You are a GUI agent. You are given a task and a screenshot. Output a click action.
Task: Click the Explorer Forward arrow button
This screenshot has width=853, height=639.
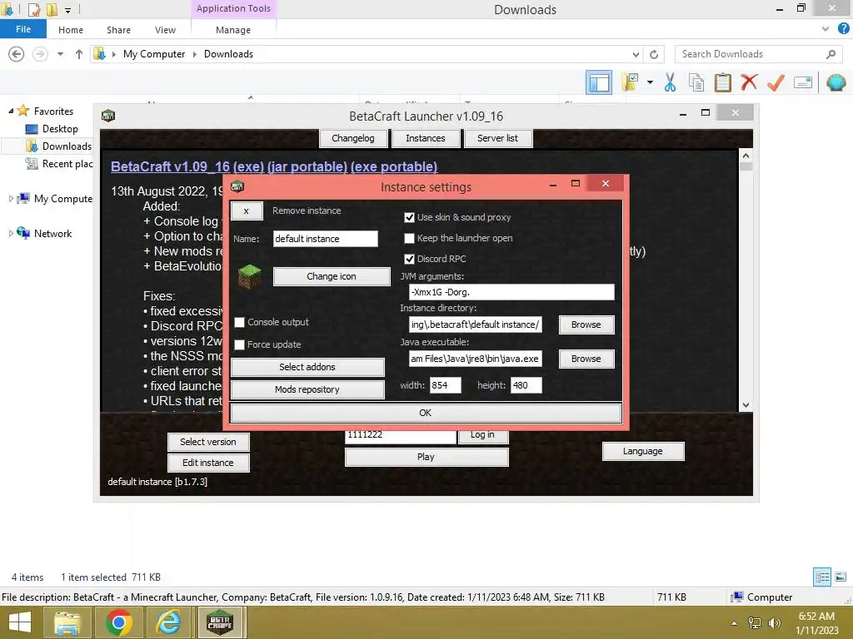point(40,54)
